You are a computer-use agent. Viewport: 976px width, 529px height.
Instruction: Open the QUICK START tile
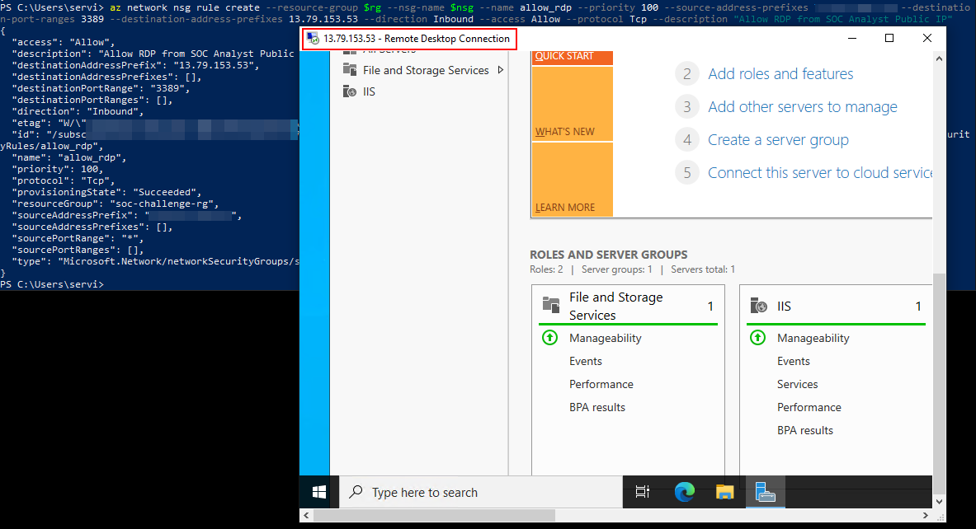point(573,57)
